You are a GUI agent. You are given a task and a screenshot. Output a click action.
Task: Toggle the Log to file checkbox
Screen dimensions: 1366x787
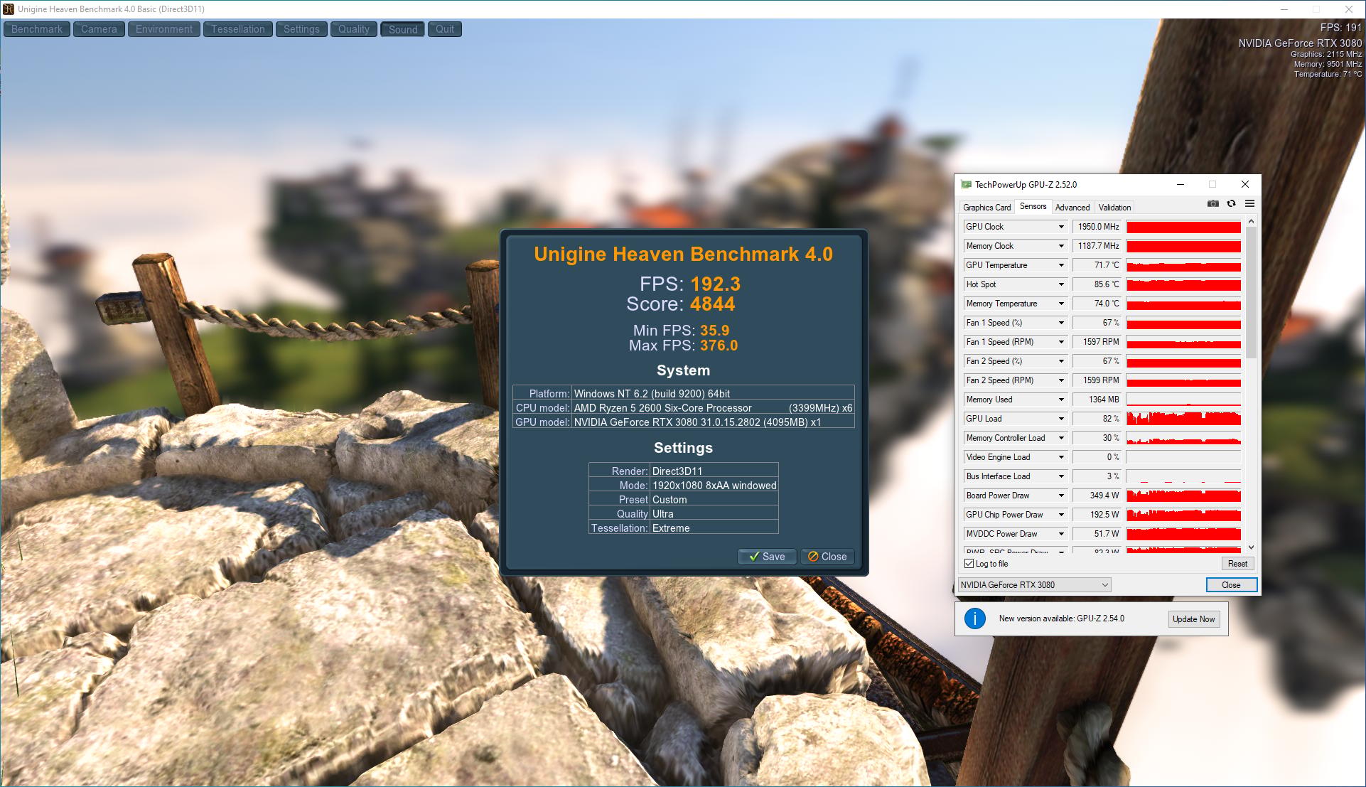(969, 564)
